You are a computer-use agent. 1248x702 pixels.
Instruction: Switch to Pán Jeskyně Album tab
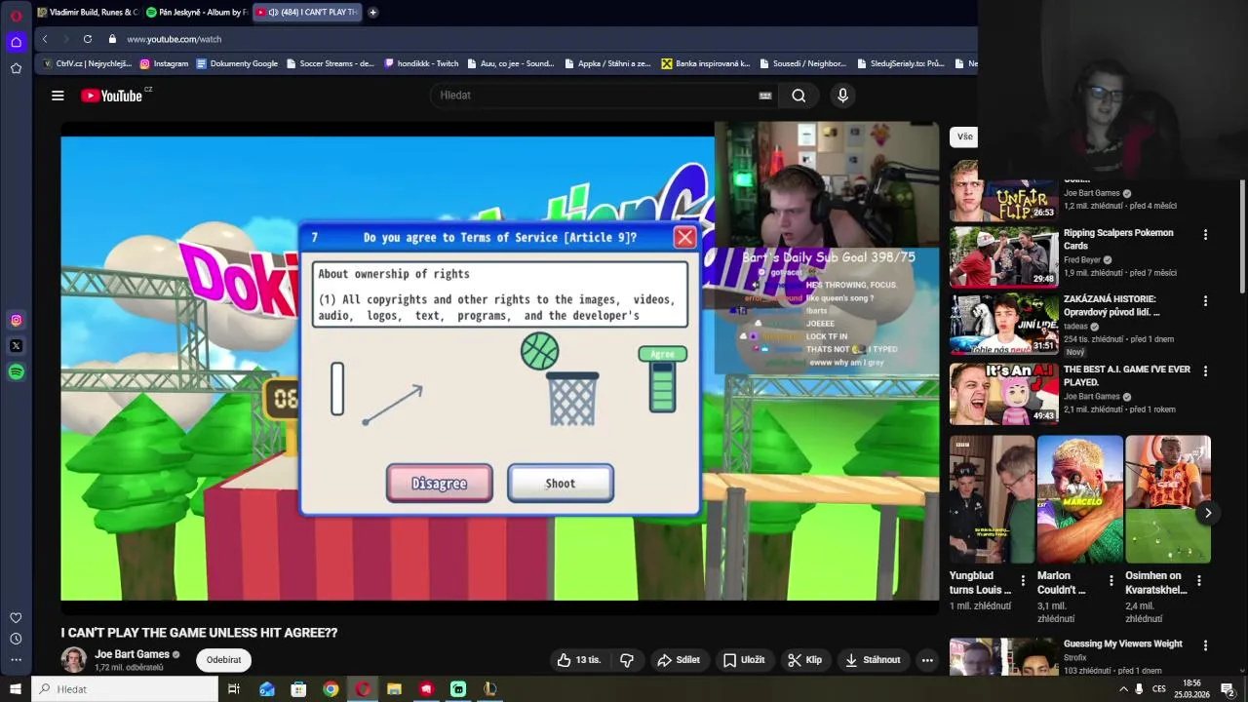click(195, 13)
